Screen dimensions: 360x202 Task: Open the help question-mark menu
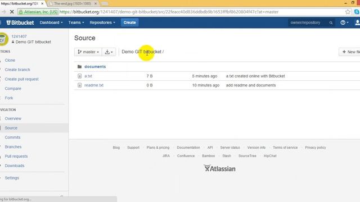tap(344, 22)
